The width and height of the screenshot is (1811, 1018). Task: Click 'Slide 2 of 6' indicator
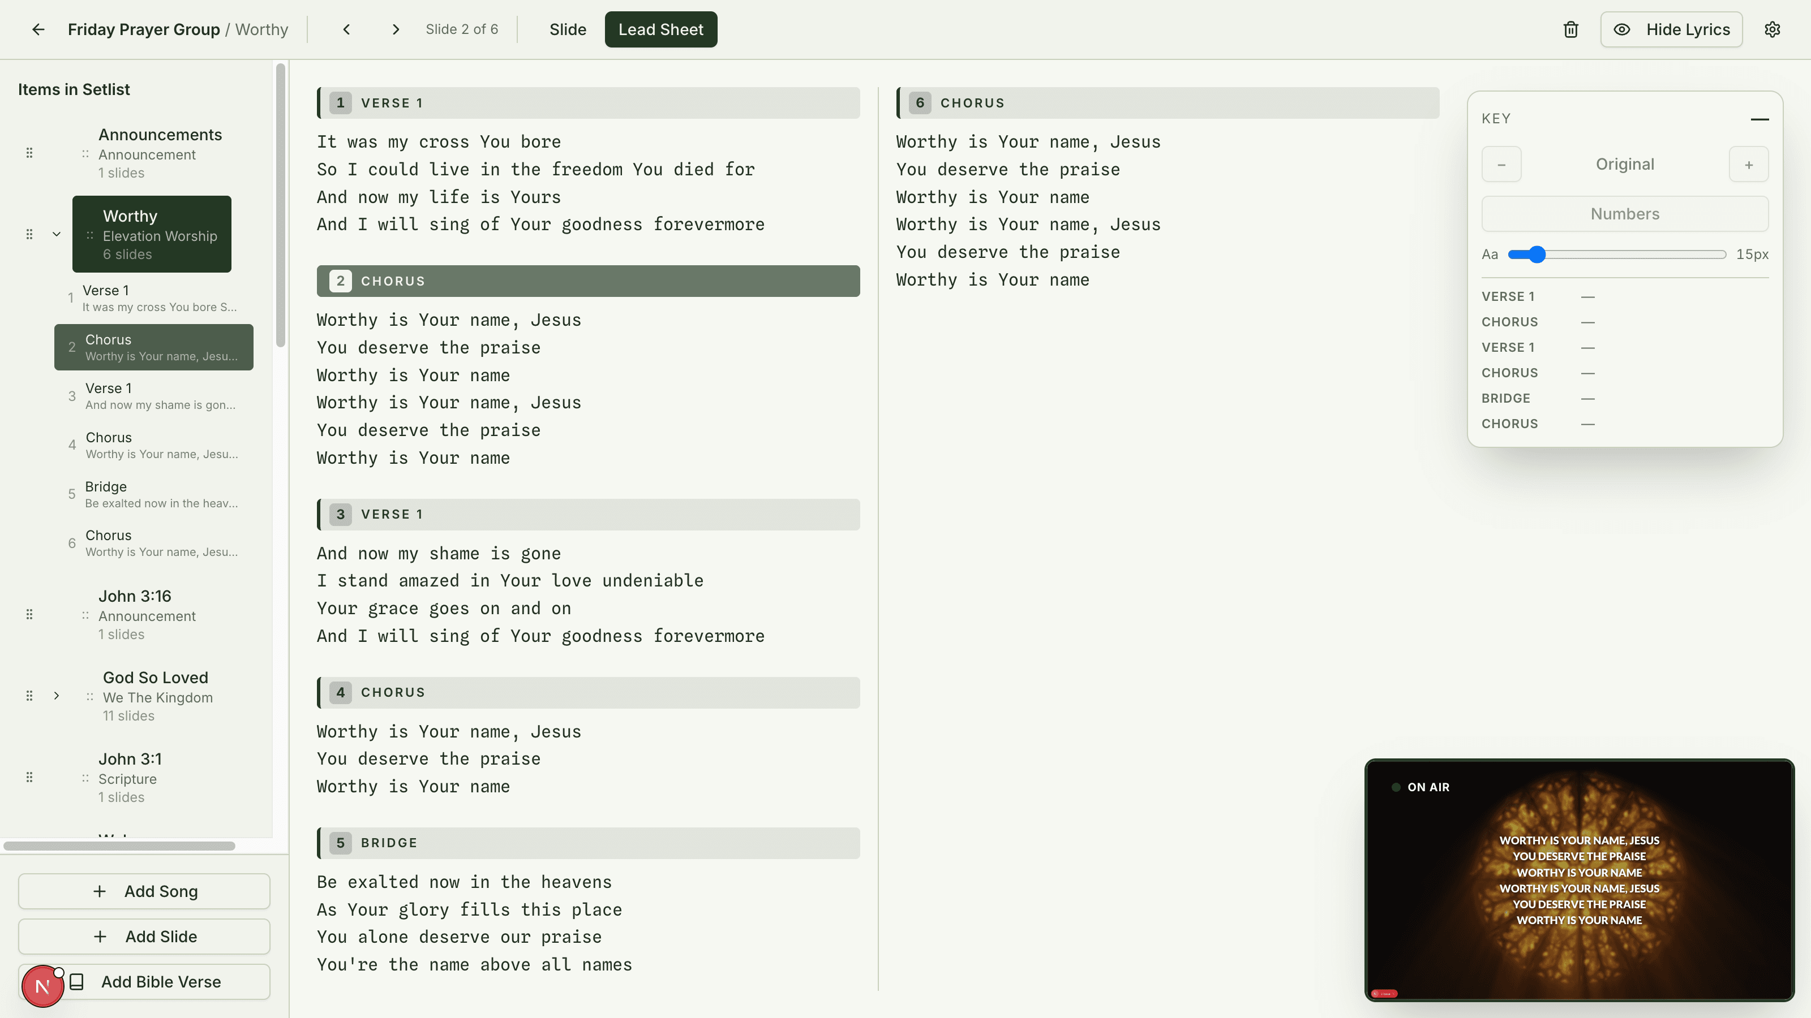tap(461, 29)
